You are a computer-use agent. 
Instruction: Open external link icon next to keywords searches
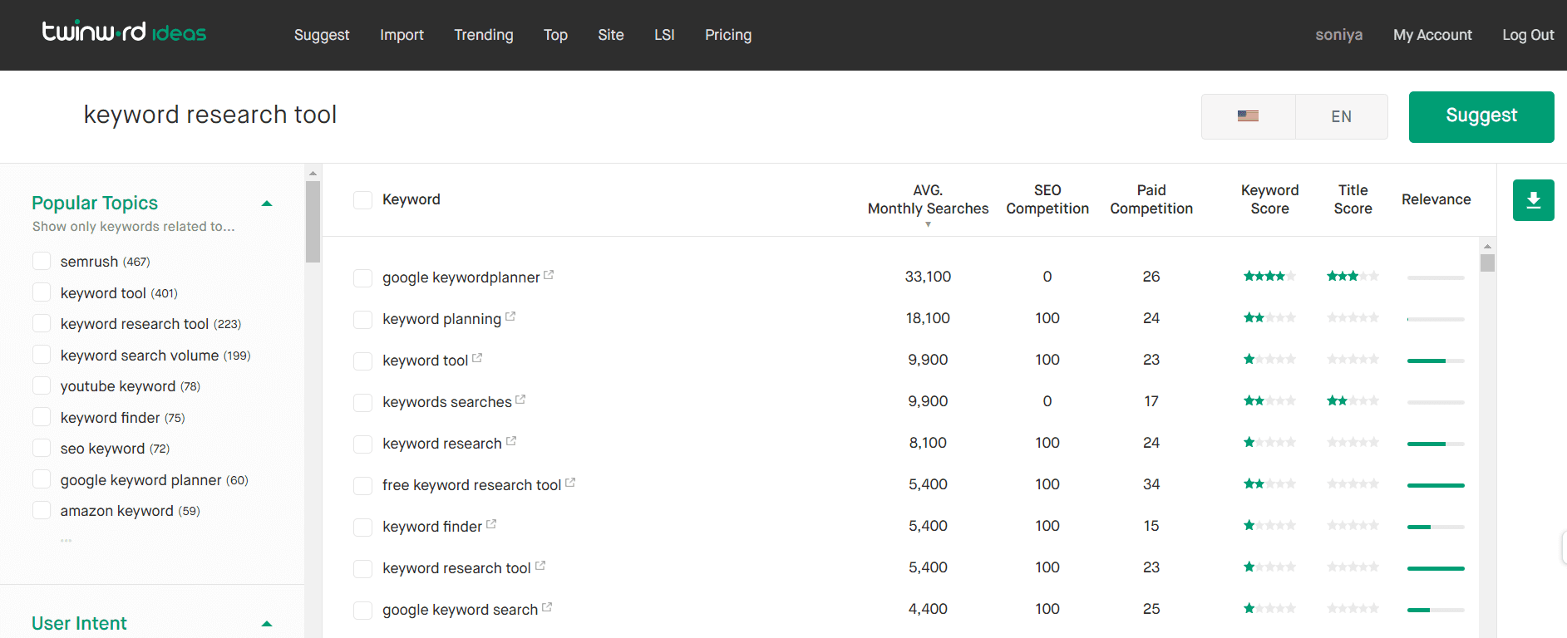[x=520, y=400]
